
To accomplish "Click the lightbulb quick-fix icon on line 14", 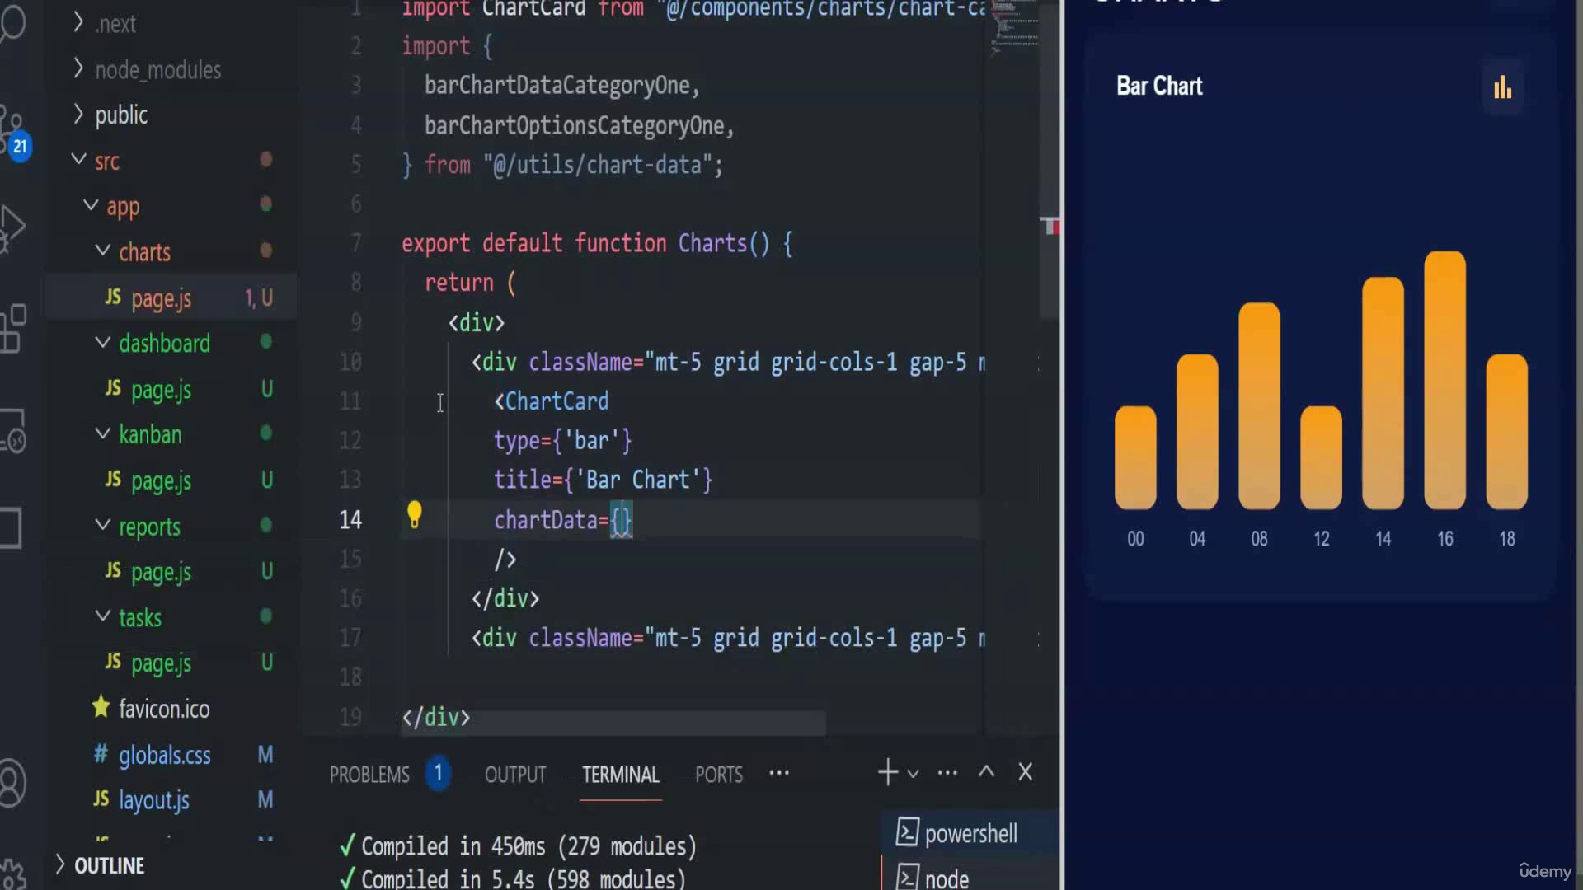I will point(414,515).
